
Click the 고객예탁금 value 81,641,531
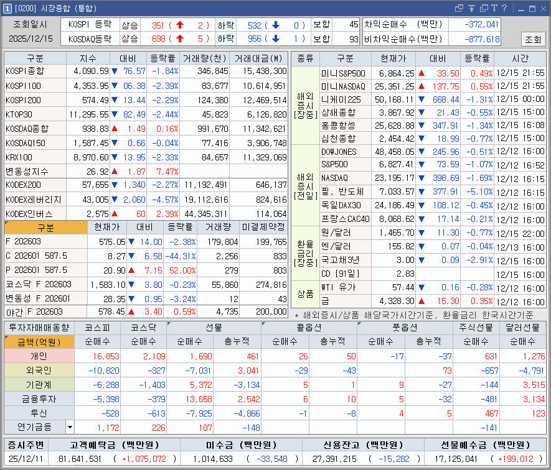coord(80,459)
